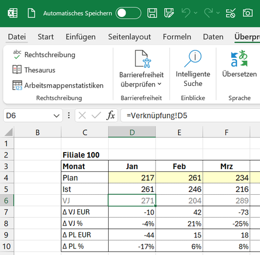Open the Thesaurus
This screenshot has width=260, height=255.
[34, 70]
